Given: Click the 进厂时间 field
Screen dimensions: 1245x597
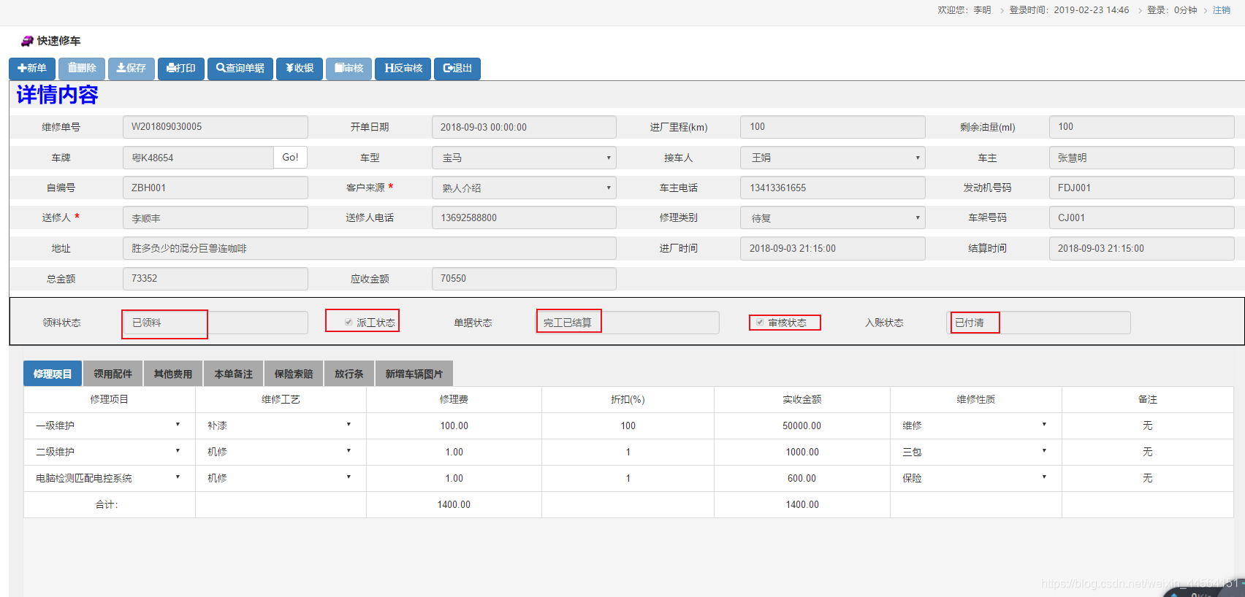Looking at the screenshot, I should click(833, 248).
